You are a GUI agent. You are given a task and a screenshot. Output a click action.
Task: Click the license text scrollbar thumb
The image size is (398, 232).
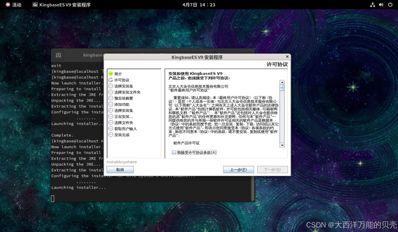pos(282,88)
